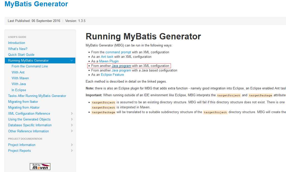Open the Introduction page in sidebar

pos(16,43)
